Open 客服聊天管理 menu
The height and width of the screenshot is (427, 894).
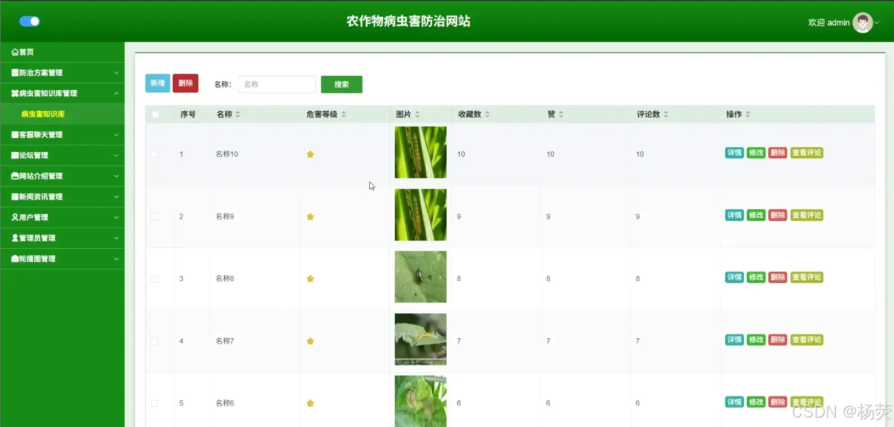click(62, 135)
